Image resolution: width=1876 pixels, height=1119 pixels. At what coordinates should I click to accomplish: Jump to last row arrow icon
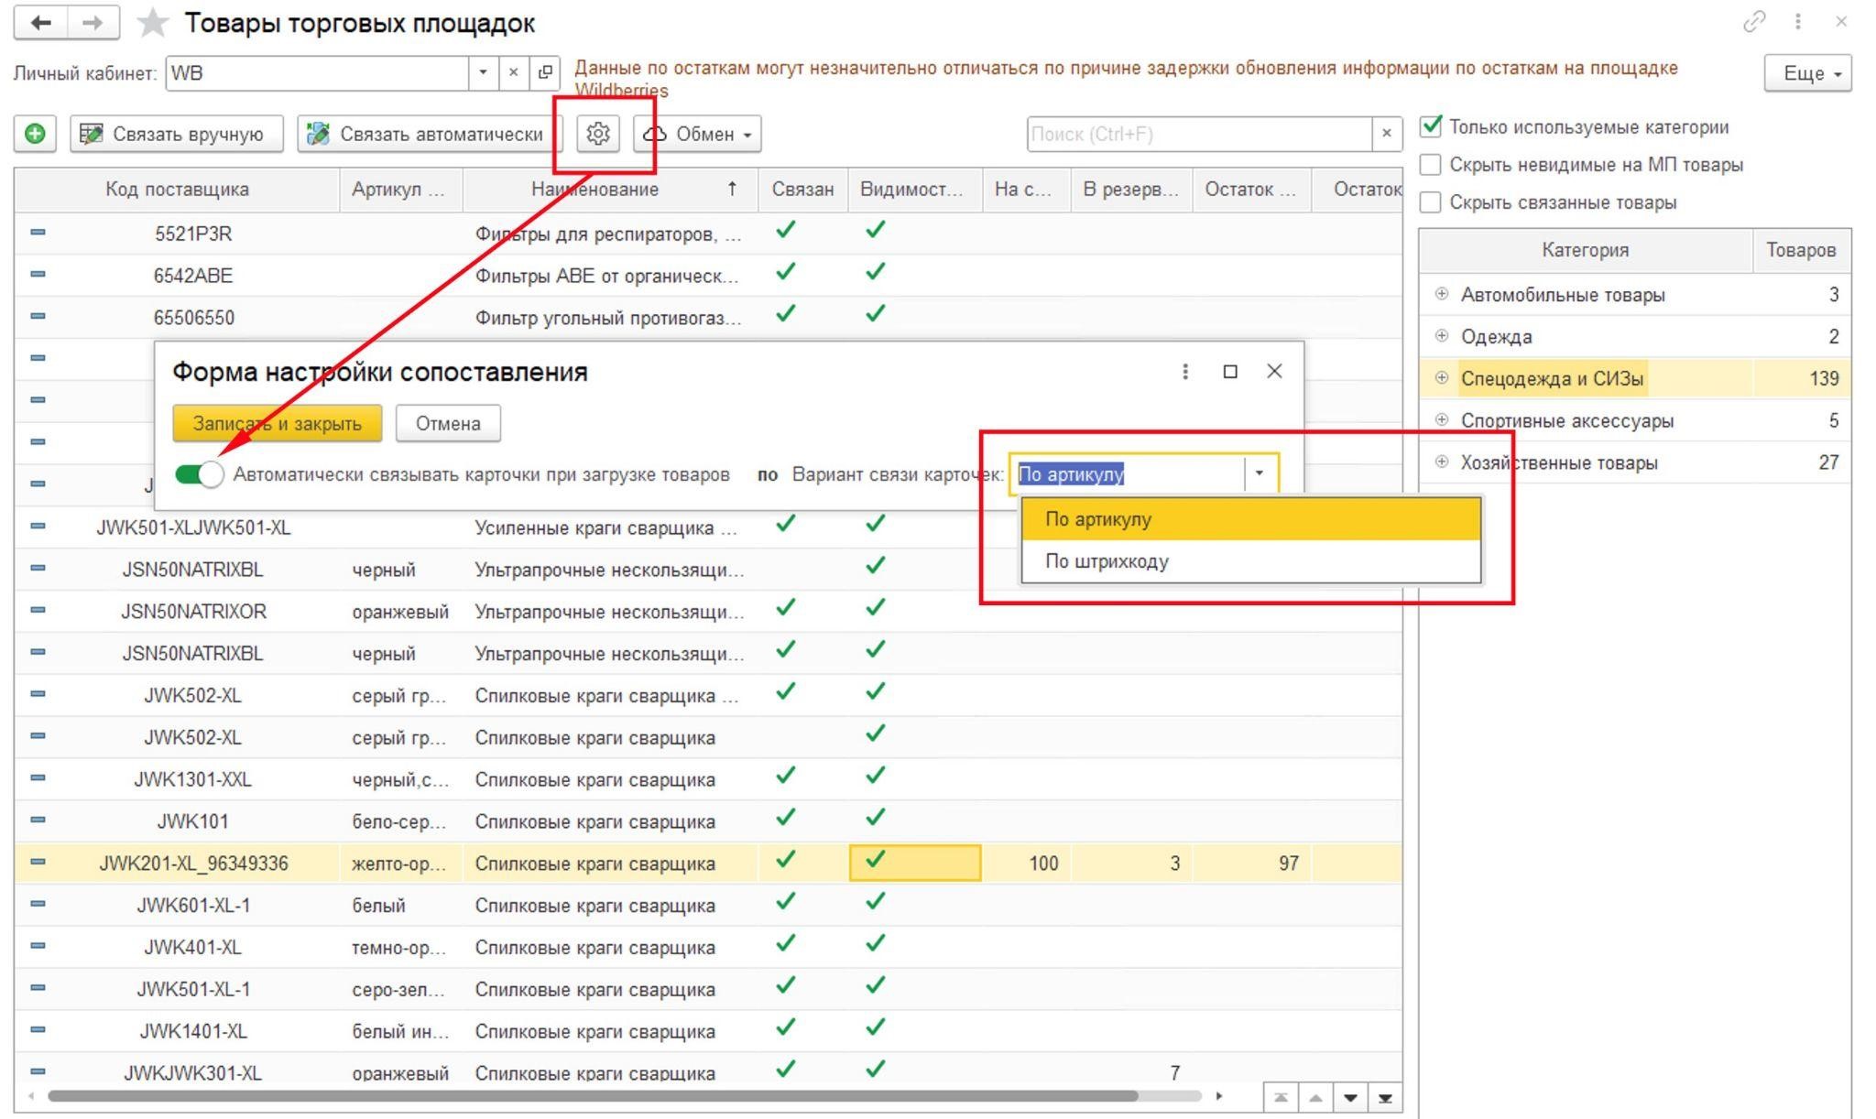[1385, 1097]
